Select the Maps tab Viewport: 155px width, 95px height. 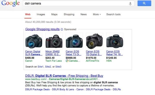pyautogui.click(x=54, y=14)
